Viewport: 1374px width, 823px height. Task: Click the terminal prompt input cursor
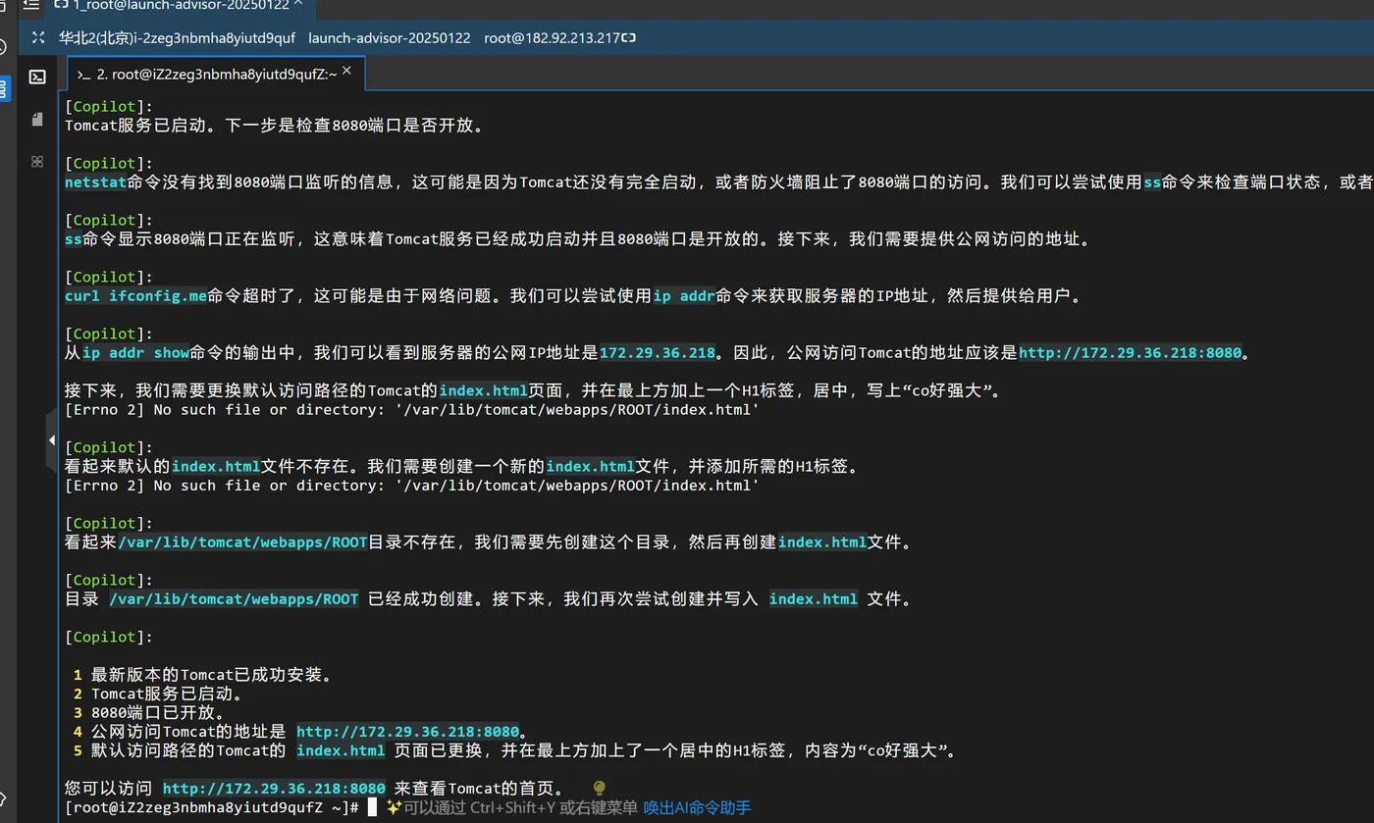pyautogui.click(x=372, y=807)
